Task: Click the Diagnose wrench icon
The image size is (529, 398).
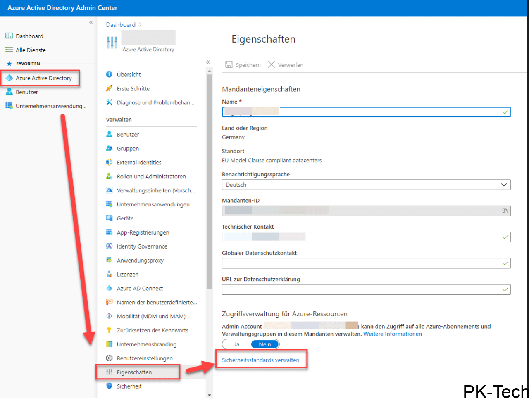Action: pyautogui.click(x=109, y=102)
